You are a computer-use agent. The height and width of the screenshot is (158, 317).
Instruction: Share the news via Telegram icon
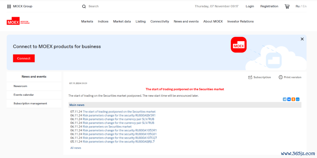(x=284, y=99)
